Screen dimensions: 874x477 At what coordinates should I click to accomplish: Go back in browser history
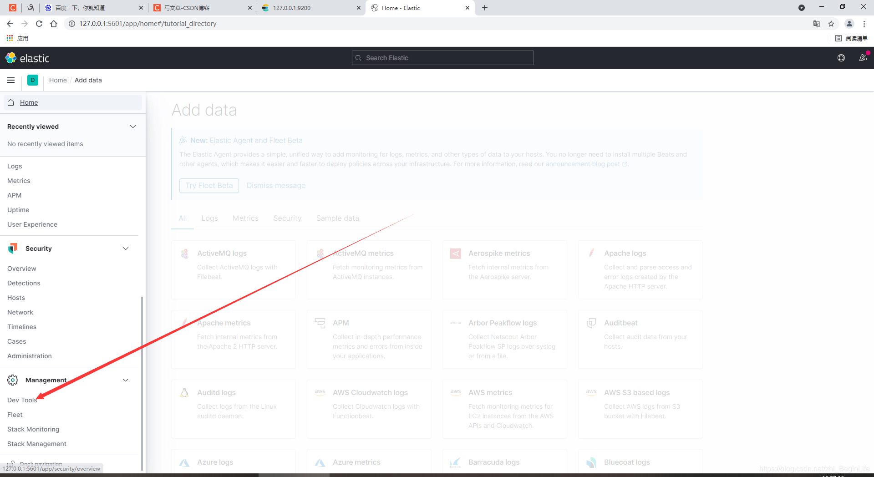pos(10,24)
